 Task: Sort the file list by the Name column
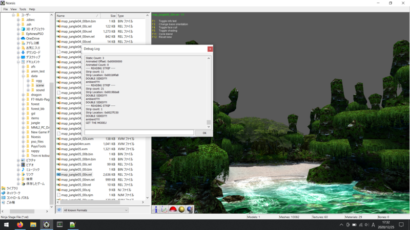(x=78, y=16)
